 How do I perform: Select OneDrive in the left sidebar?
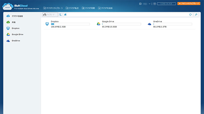tap(13, 41)
